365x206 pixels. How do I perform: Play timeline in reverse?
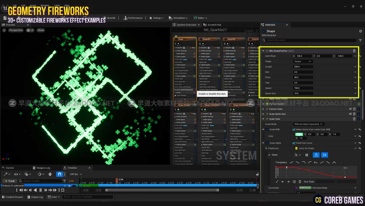(35, 190)
